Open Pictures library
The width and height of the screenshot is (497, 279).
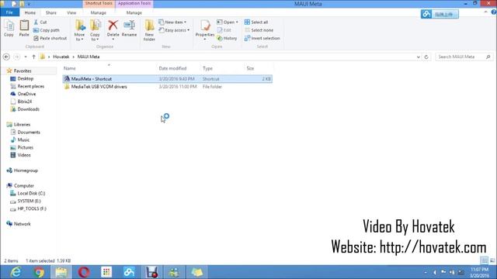pyautogui.click(x=26, y=147)
